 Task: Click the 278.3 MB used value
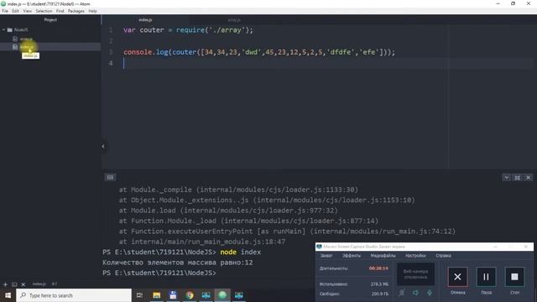pyautogui.click(x=379, y=284)
